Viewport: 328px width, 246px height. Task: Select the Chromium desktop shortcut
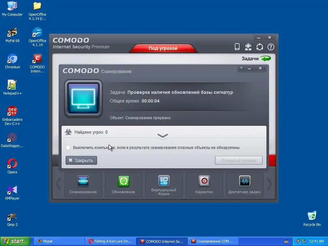point(12,61)
